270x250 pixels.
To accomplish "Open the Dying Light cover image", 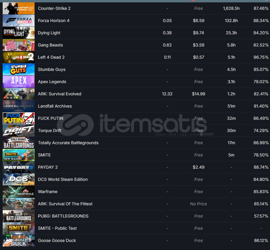I will tap(18, 33).
